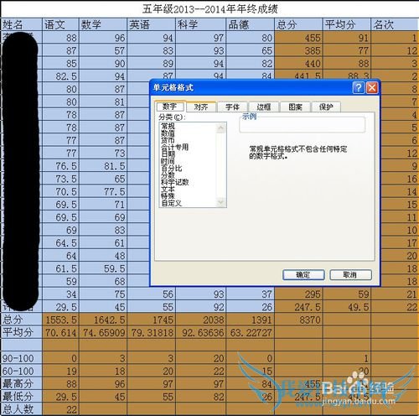Select the 总分 header cell

click(298, 24)
